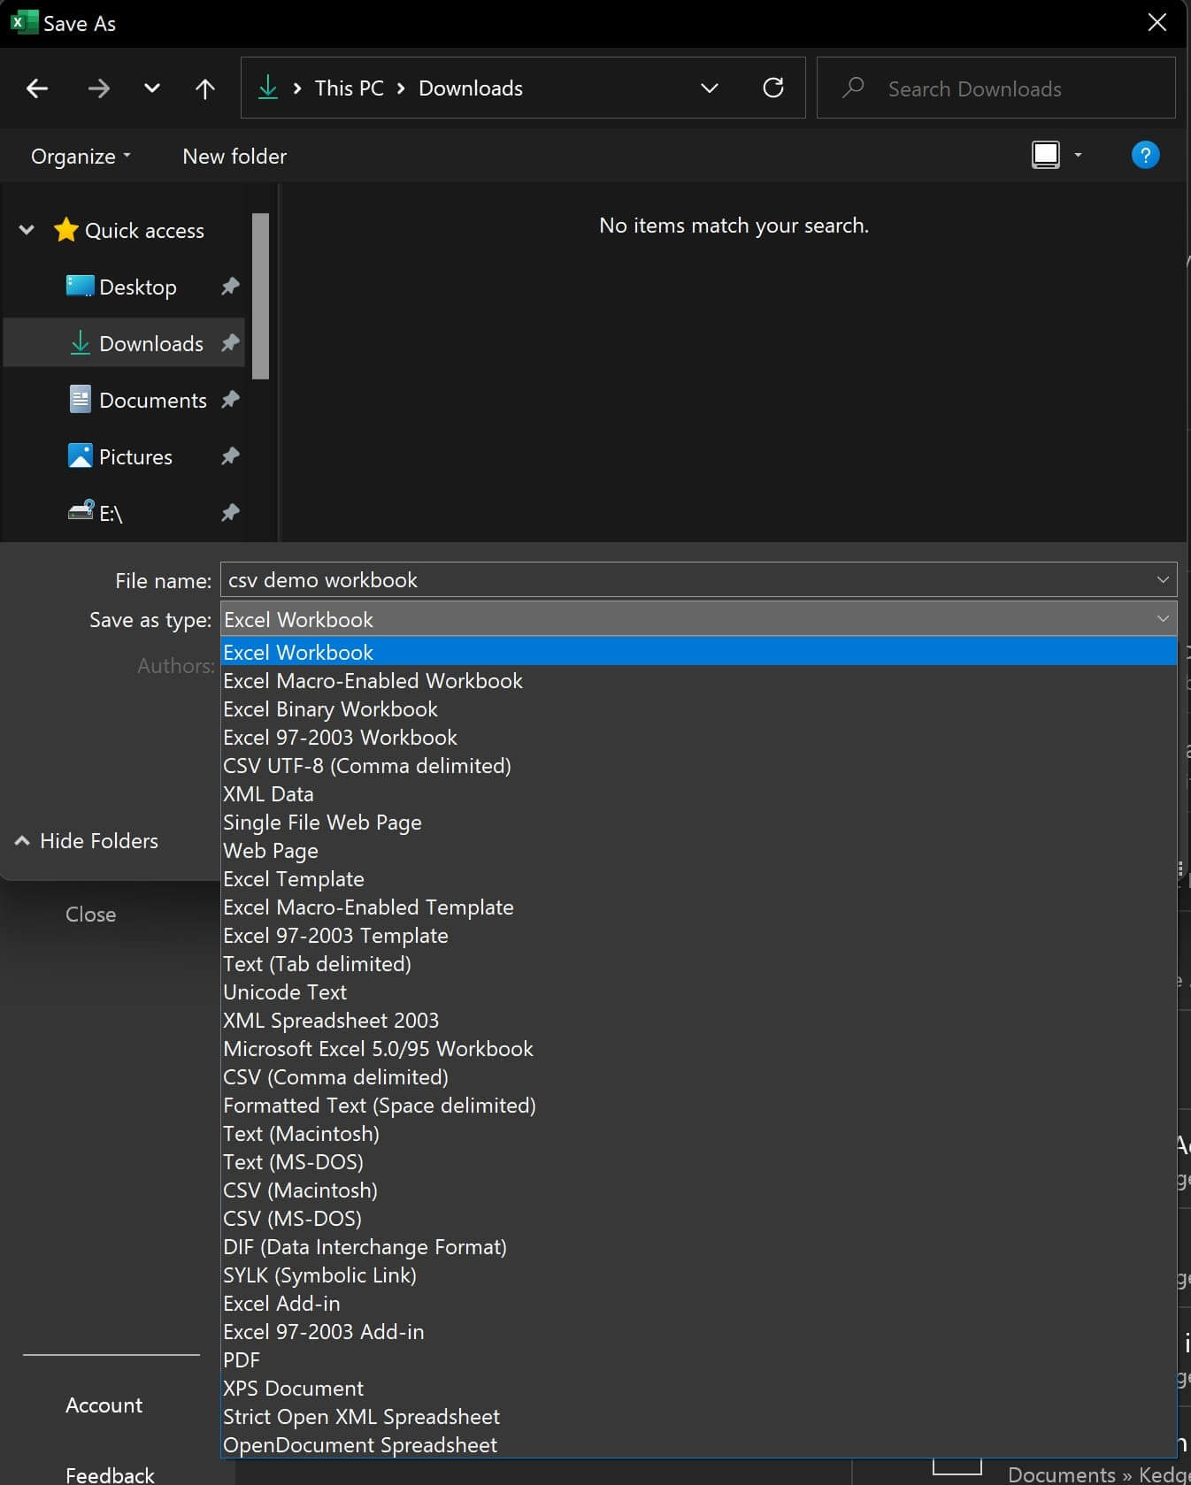Click 'This PC' in the address path
This screenshot has width=1191, height=1485.
click(350, 88)
